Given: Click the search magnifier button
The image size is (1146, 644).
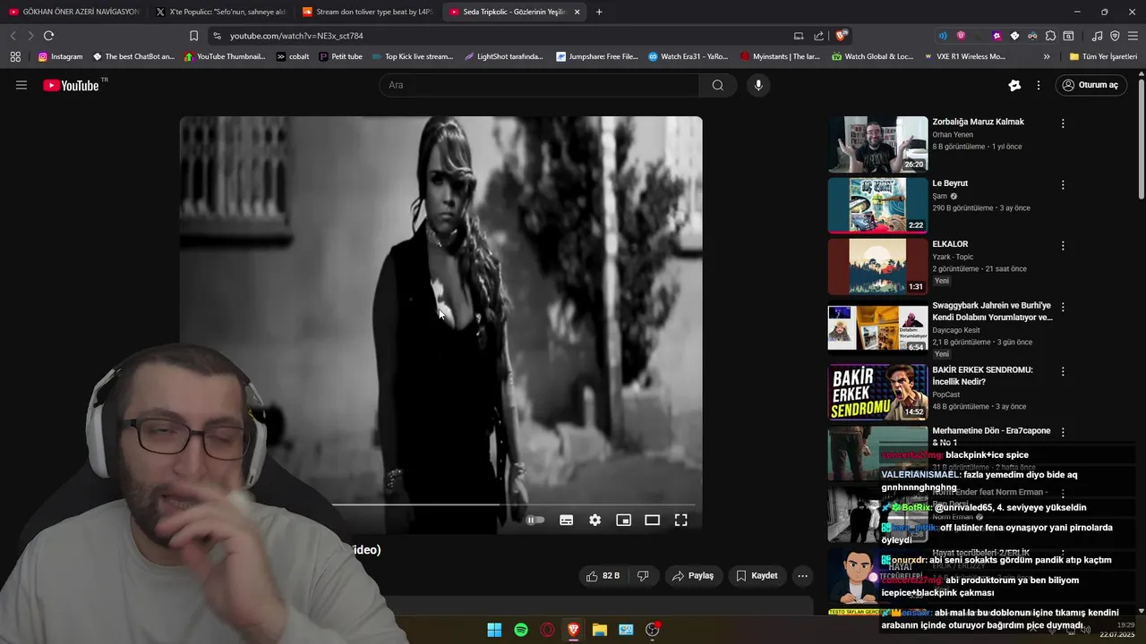Looking at the screenshot, I should click(717, 85).
